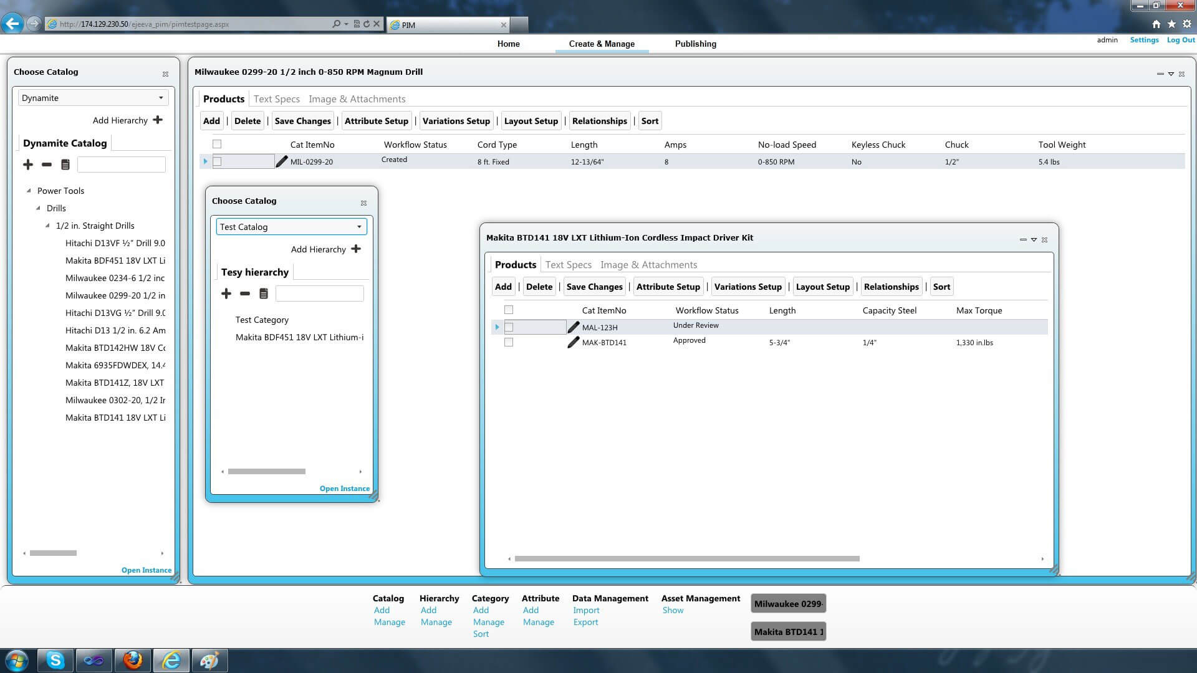
Task: Click horizontal scrollbar in Makita products grid
Action: pos(687,558)
